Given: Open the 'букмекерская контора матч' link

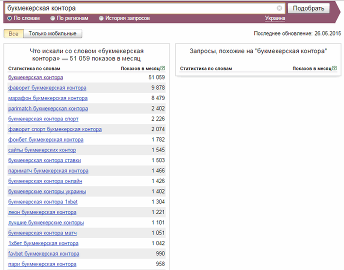Looking at the screenshot, I should 42,233.
